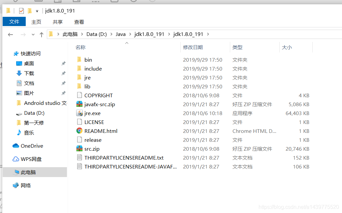Click the 文档 documents icon

click(19, 83)
